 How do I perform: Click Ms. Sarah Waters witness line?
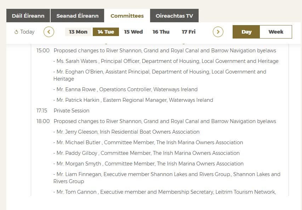(166, 61)
